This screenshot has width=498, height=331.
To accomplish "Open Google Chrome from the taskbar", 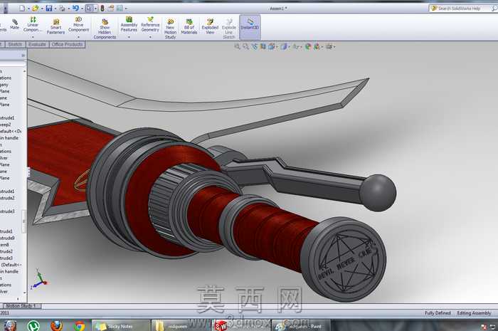I will (80, 326).
